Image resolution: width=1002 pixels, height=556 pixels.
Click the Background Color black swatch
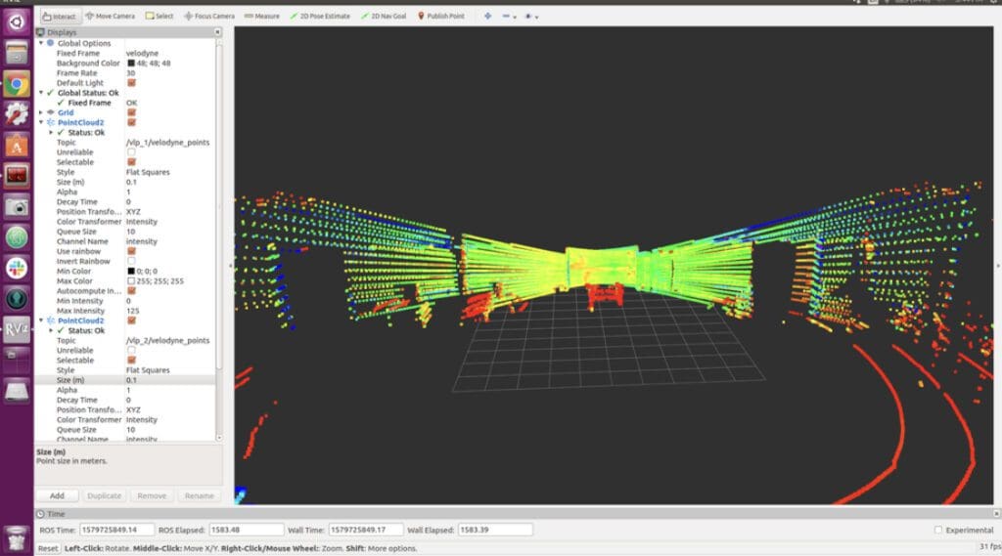(130, 64)
